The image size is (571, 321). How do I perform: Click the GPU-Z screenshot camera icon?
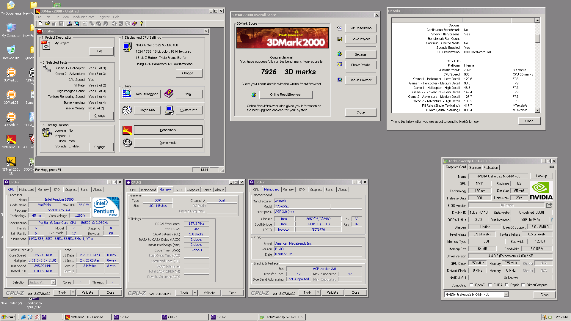point(552,167)
